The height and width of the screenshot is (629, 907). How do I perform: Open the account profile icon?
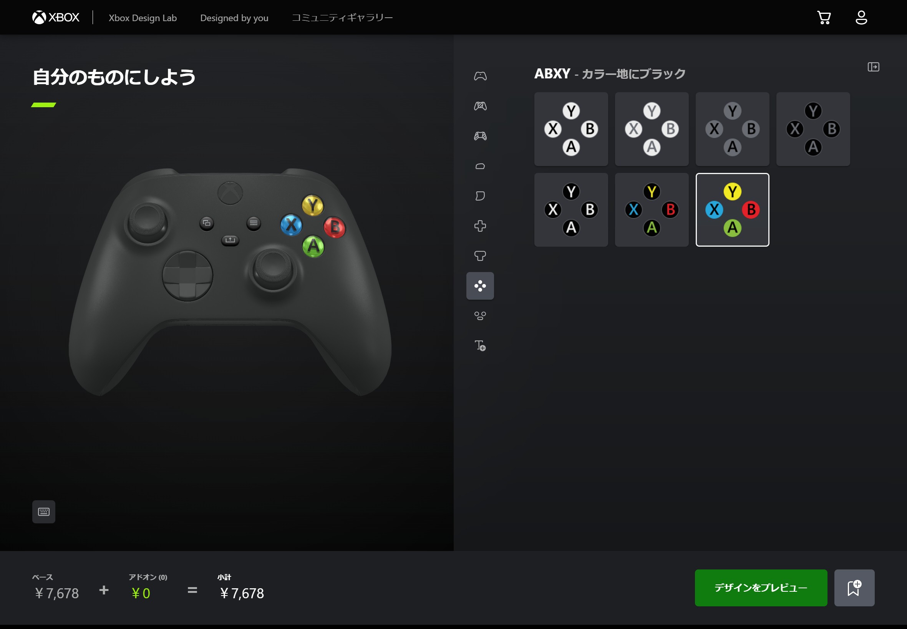point(861,18)
